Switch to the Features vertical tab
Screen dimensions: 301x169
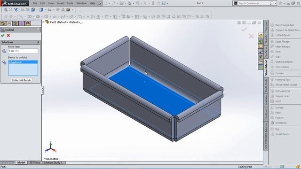[266, 26]
